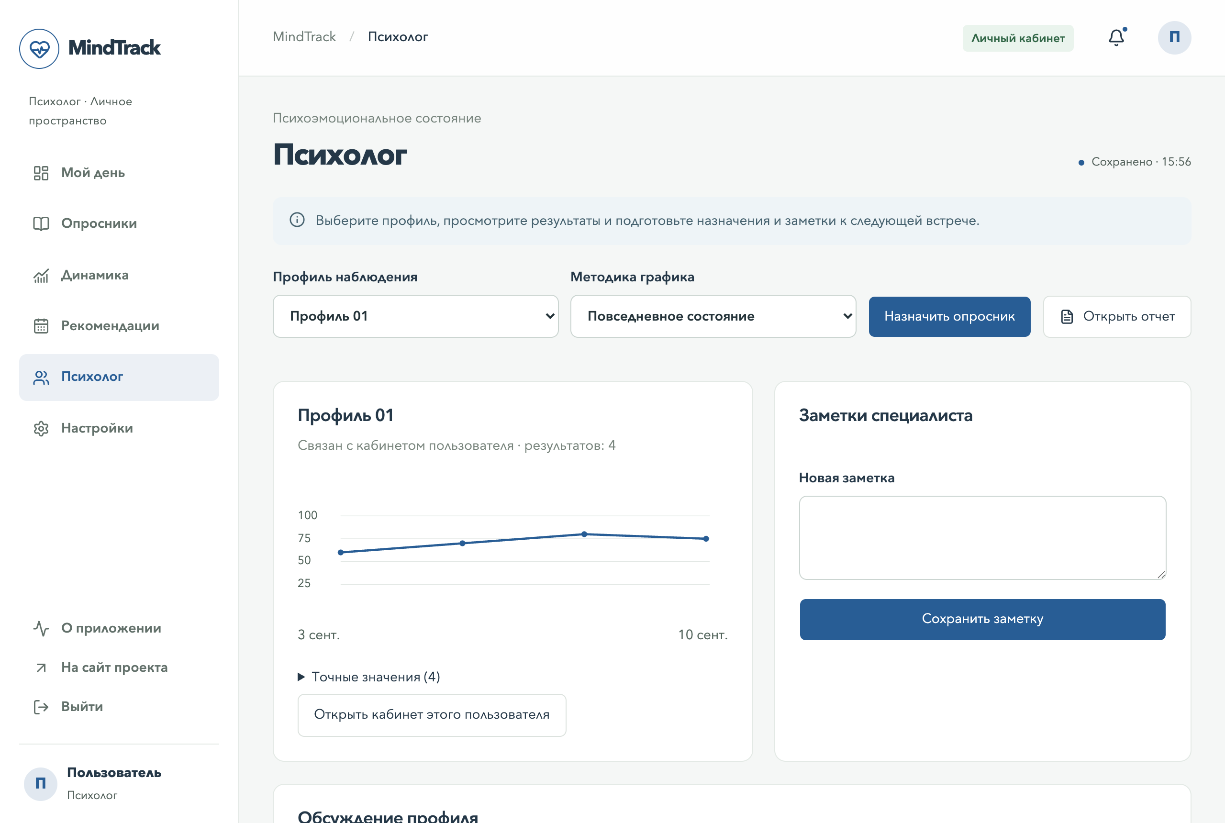Click the pulse icon beside О приложении
Screen dimensions: 1225x823
click(41, 628)
